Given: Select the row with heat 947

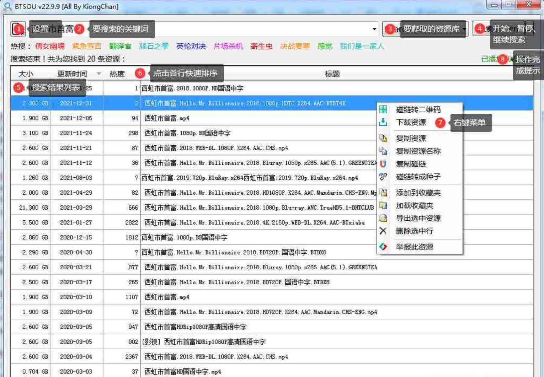Looking at the screenshot, I should click(272, 327).
